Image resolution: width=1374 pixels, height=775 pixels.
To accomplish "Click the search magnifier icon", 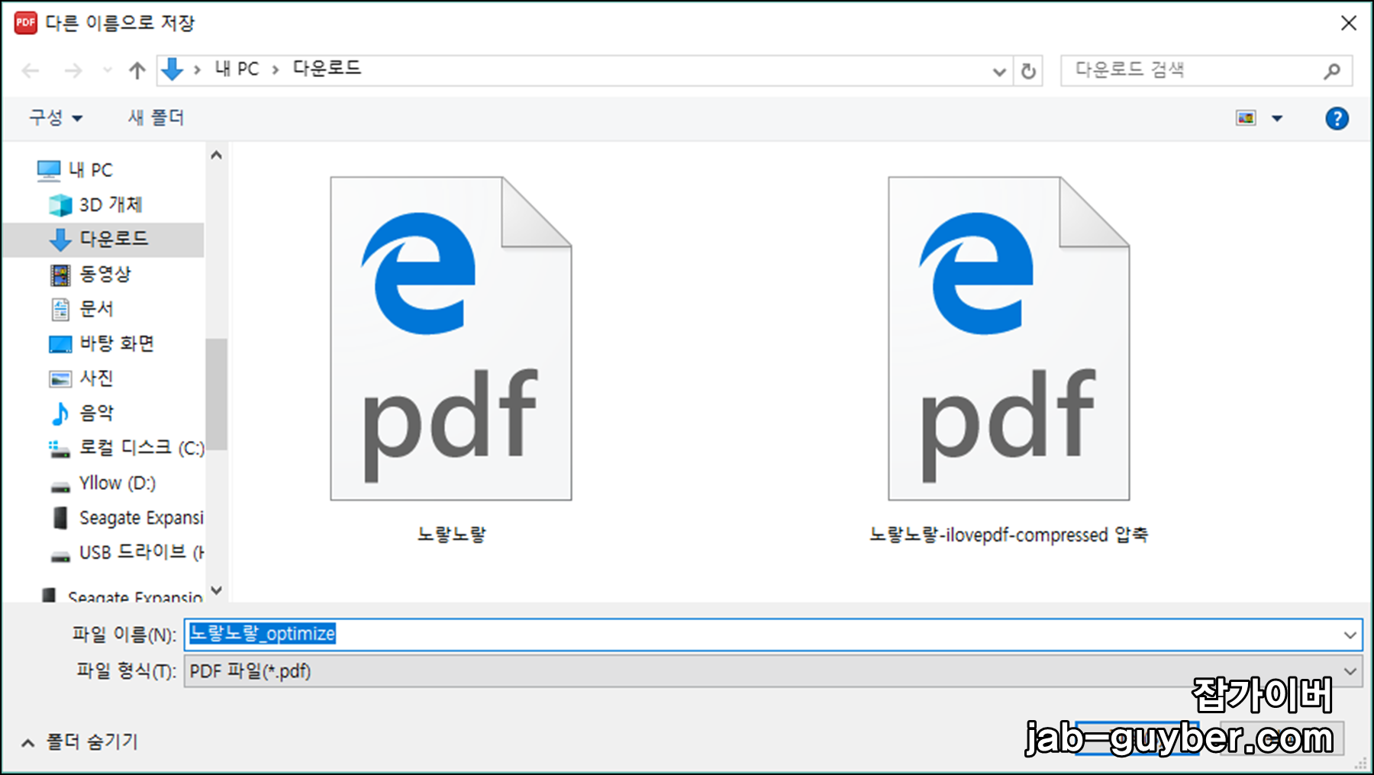I will pos(1333,71).
